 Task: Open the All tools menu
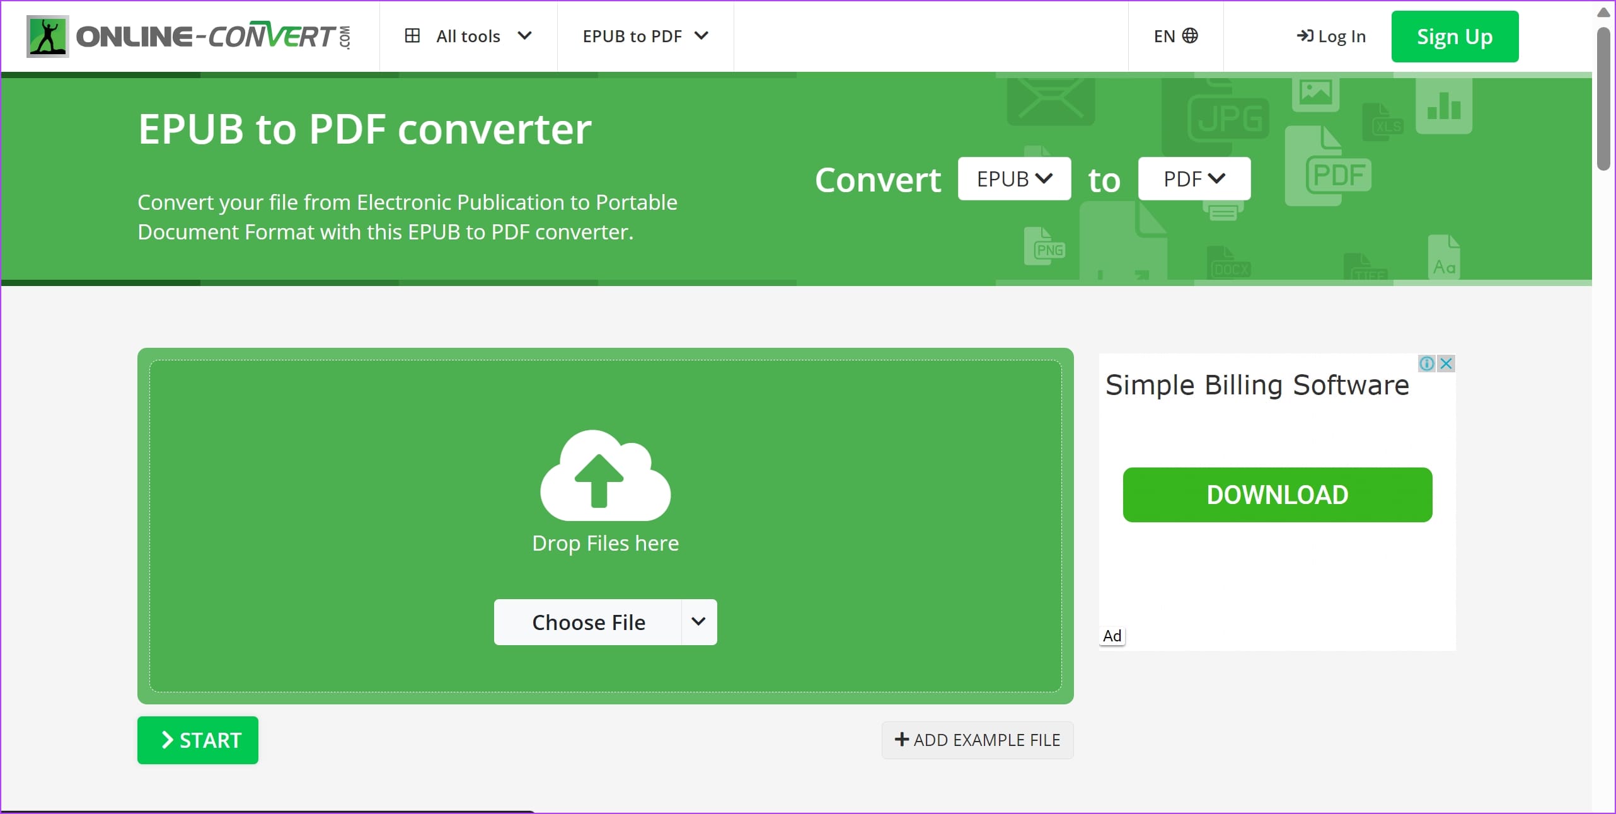point(468,36)
